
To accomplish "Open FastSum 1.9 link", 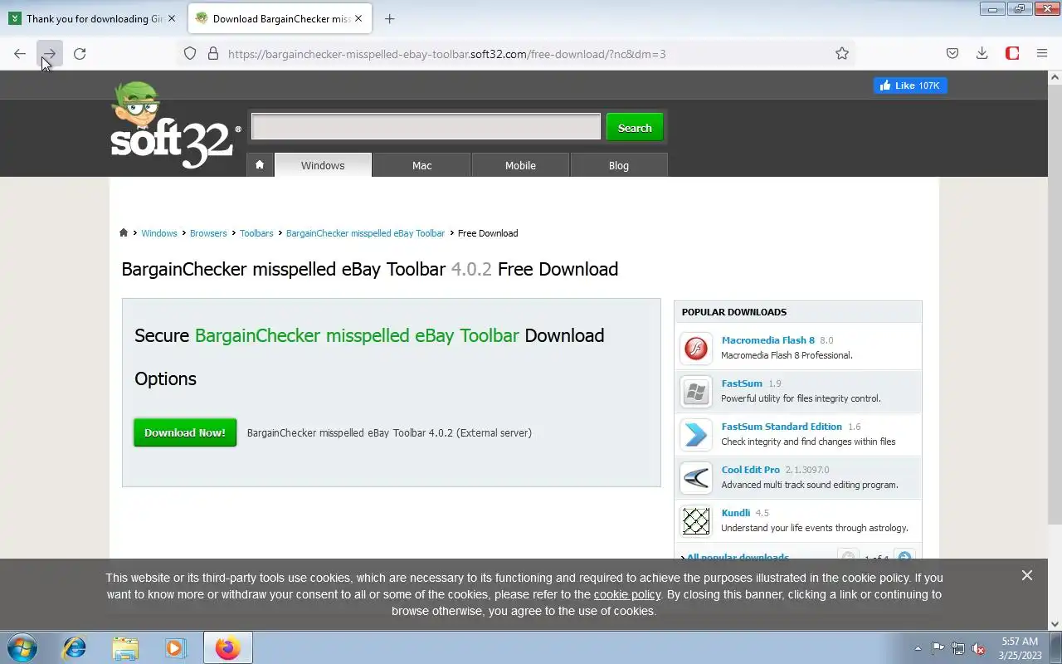I will (x=742, y=383).
